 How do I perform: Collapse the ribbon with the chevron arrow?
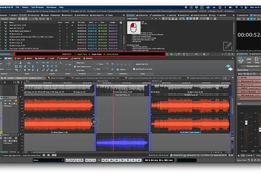[x=232, y=58]
